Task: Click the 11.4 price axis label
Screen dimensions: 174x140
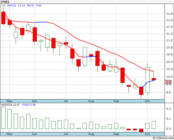Action: click(170, 27)
